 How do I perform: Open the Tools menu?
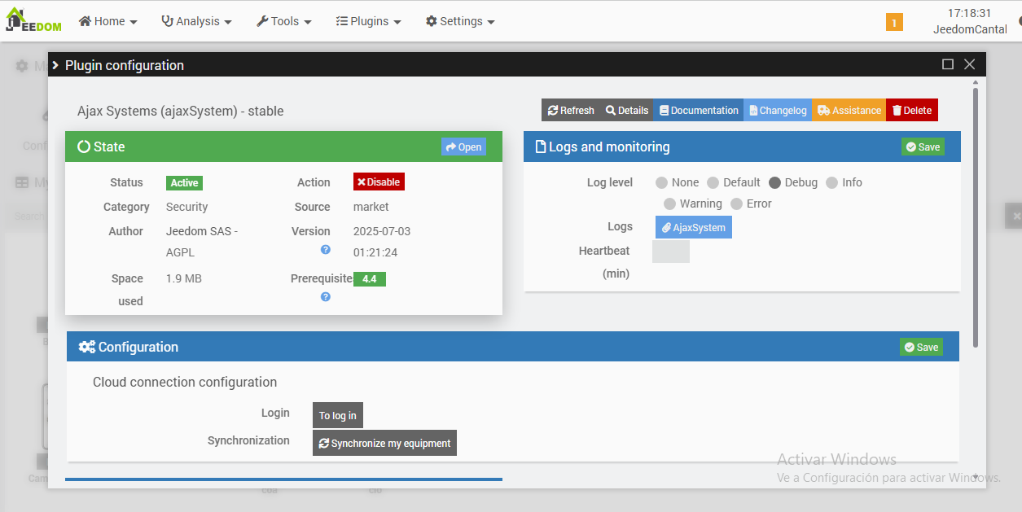(x=284, y=21)
